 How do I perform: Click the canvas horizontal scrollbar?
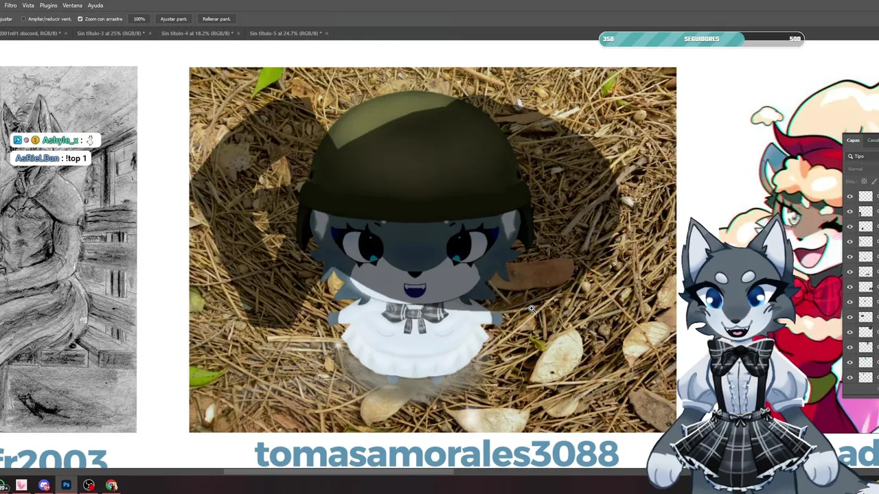pyautogui.click(x=339, y=471)
